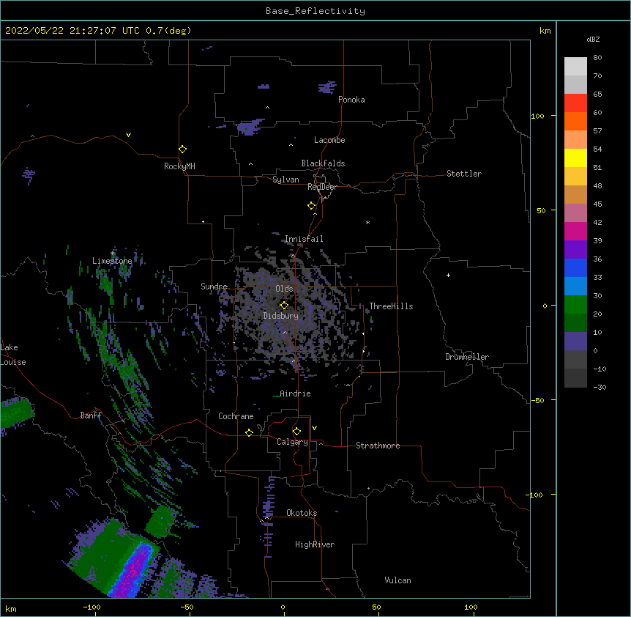
Task: Click the HighRiver city label
Action: [x=315, y=544]
